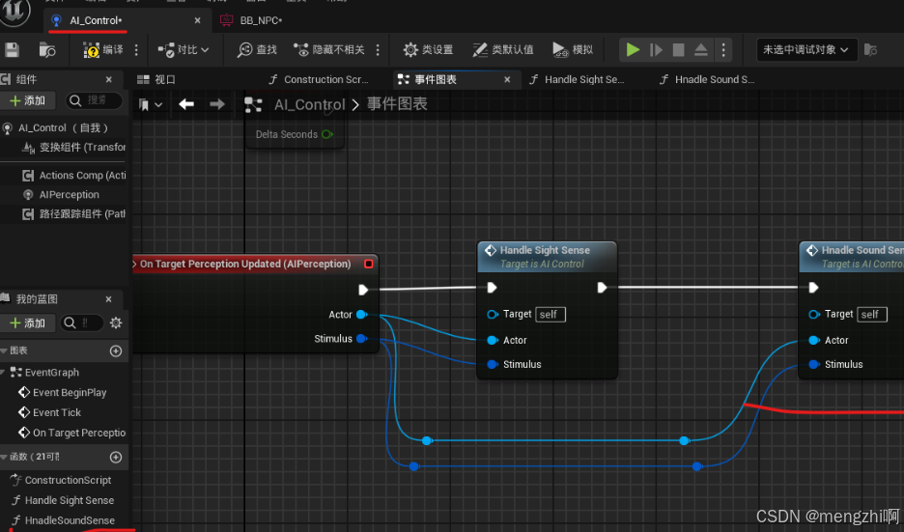
Task: Click Handle Sight Sense node title
Action: click(545, 250)
